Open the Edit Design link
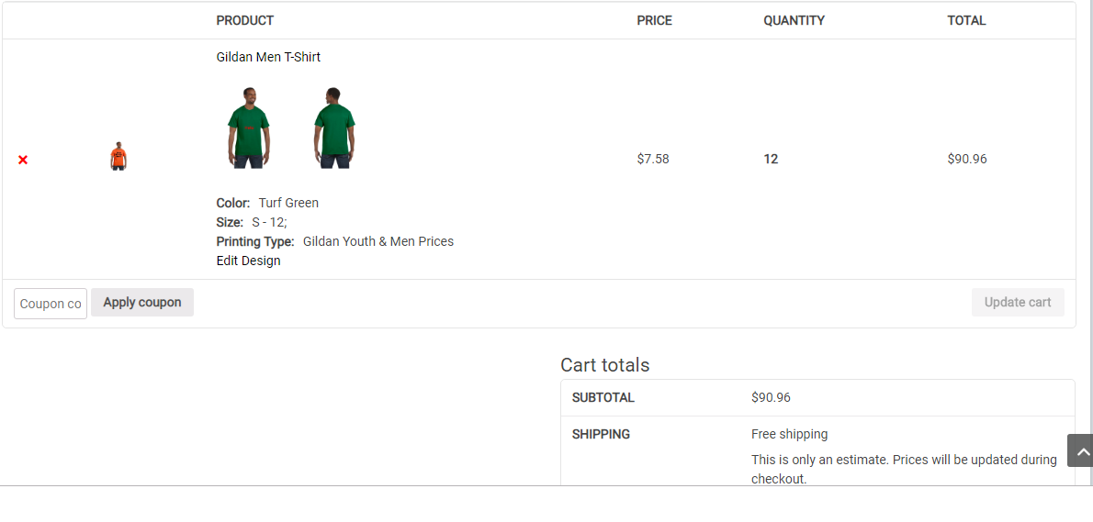 point(248,261)
